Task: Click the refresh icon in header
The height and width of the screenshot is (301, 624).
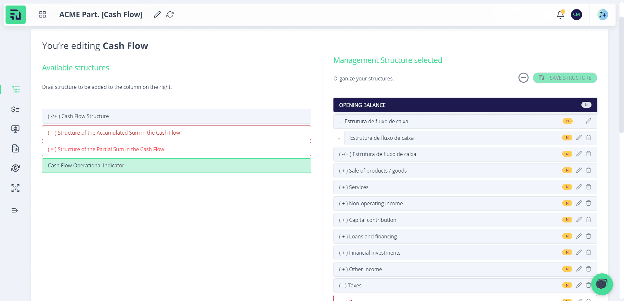Action: coord(170,14)
